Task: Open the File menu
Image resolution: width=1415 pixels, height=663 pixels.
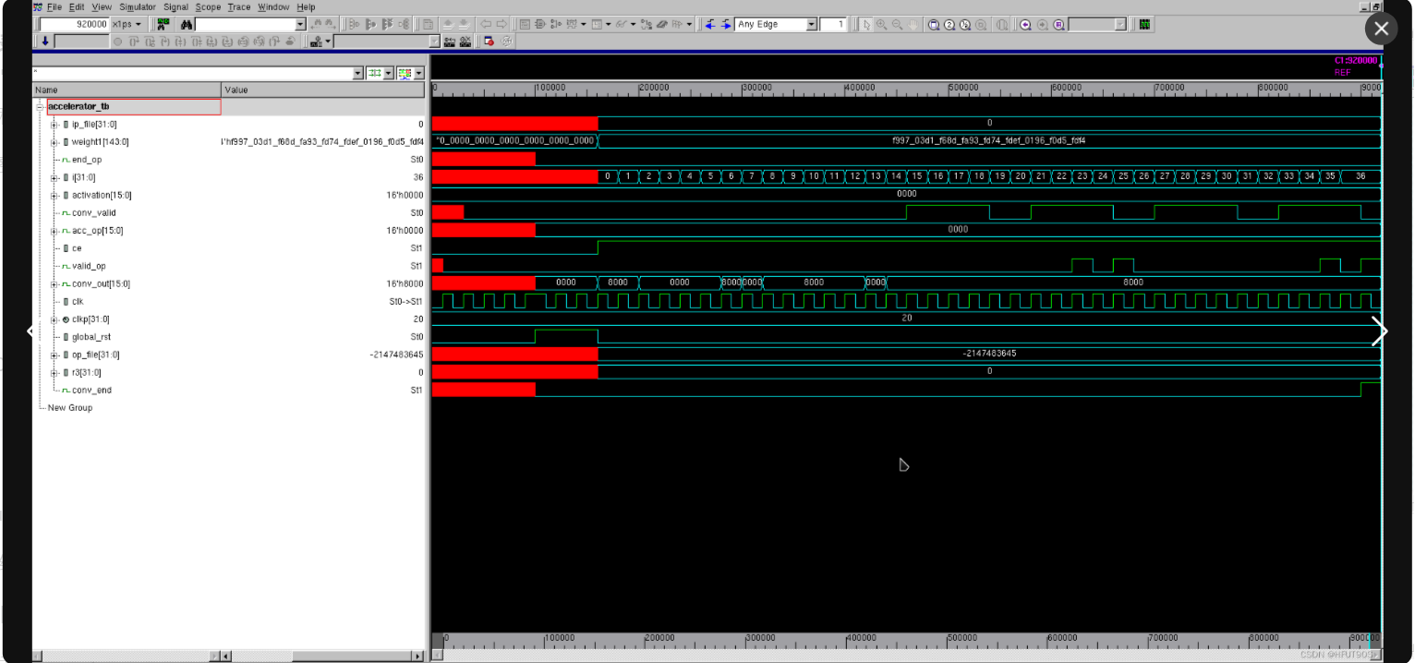Action: tap(54, 7)
